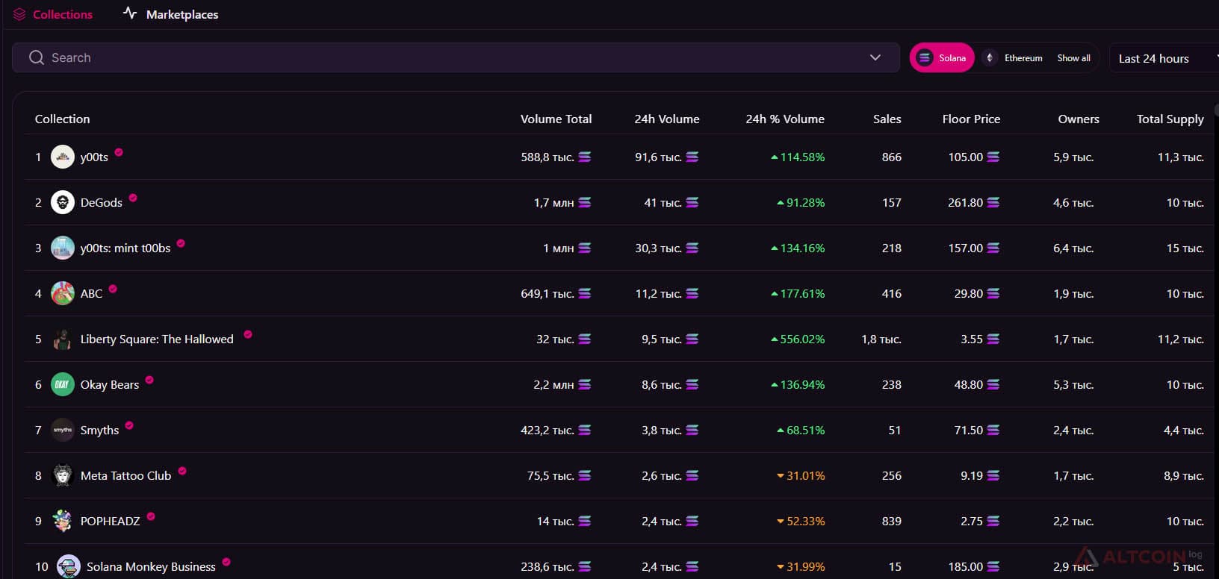
Task: Click the magnifier icon in search bar
Action: point(36,57)
